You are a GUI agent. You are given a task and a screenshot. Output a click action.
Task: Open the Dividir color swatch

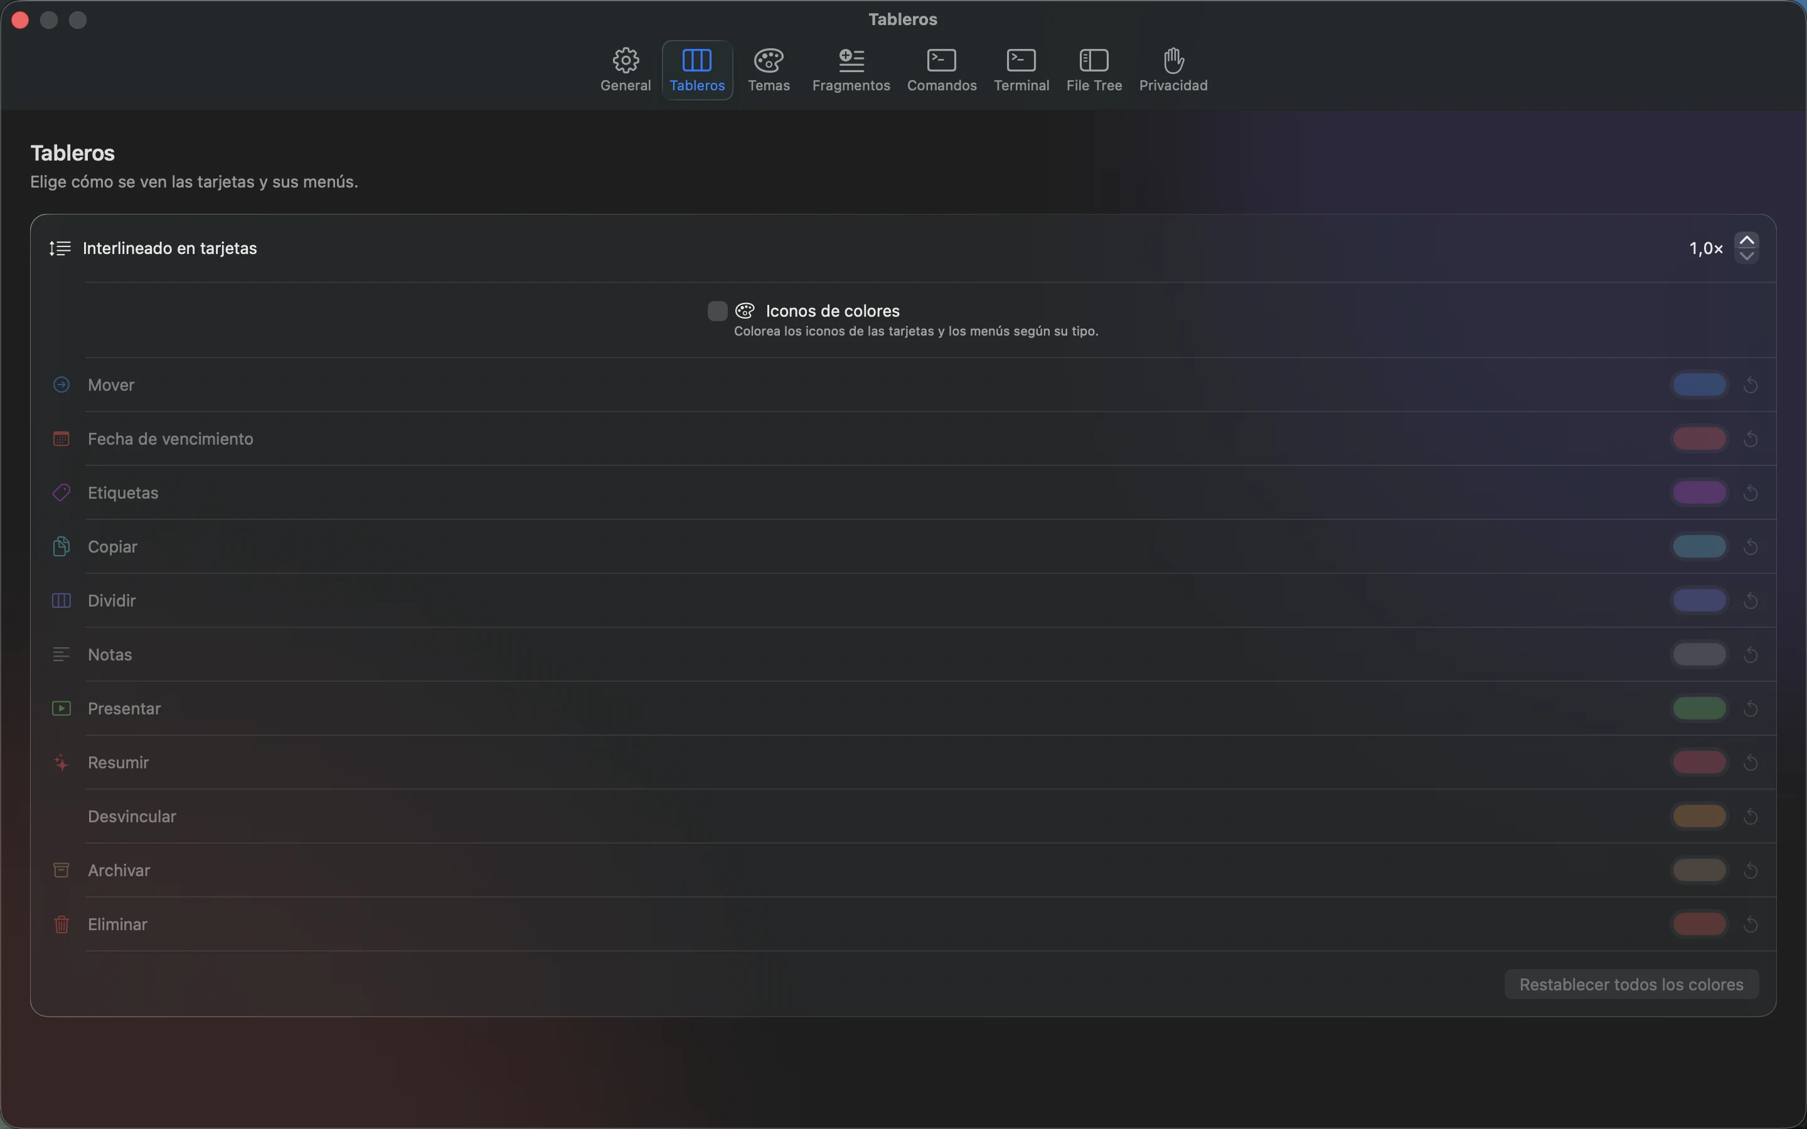1698,600
